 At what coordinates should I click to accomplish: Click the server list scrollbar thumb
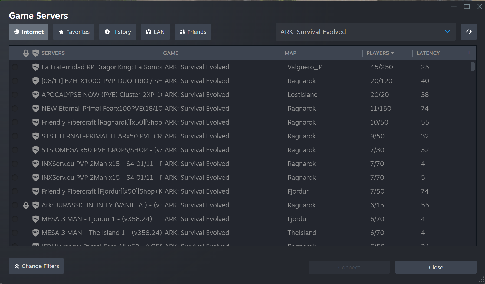[473, 67]
